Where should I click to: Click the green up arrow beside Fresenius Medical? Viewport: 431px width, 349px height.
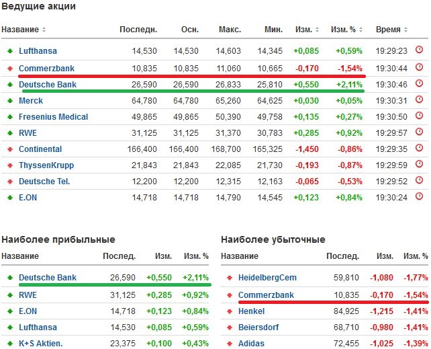click(10, 117)
